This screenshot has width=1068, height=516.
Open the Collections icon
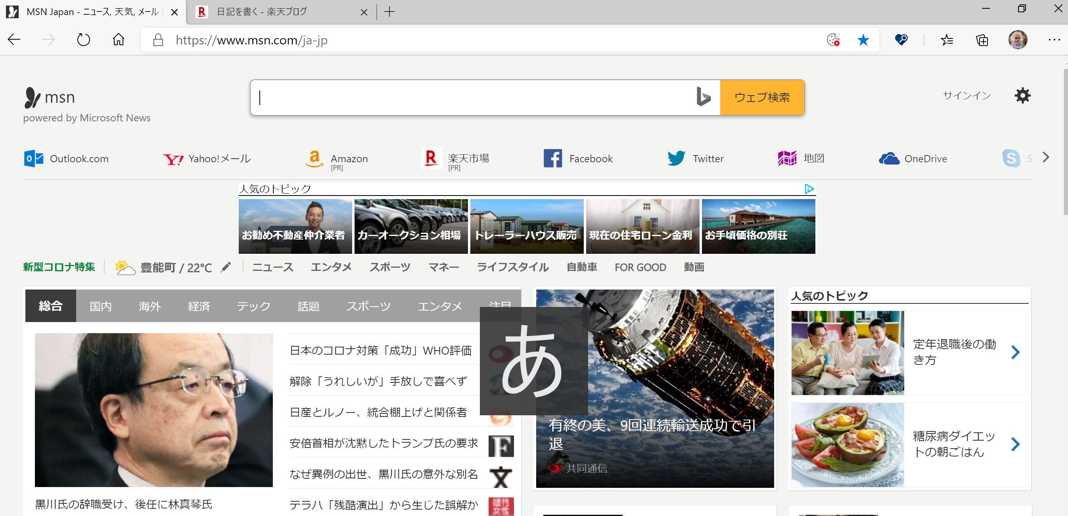pos(982,40)
